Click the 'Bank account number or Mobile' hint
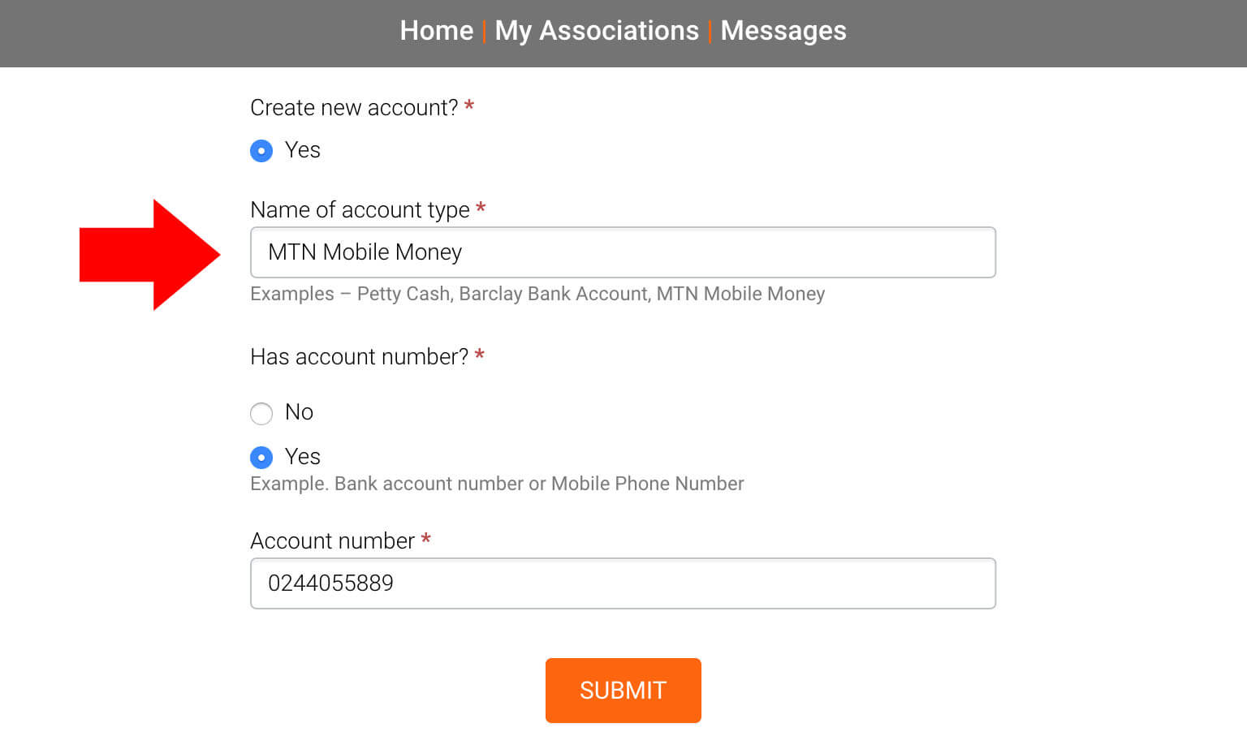1247x736 pixels. click(x=497, y=484)
